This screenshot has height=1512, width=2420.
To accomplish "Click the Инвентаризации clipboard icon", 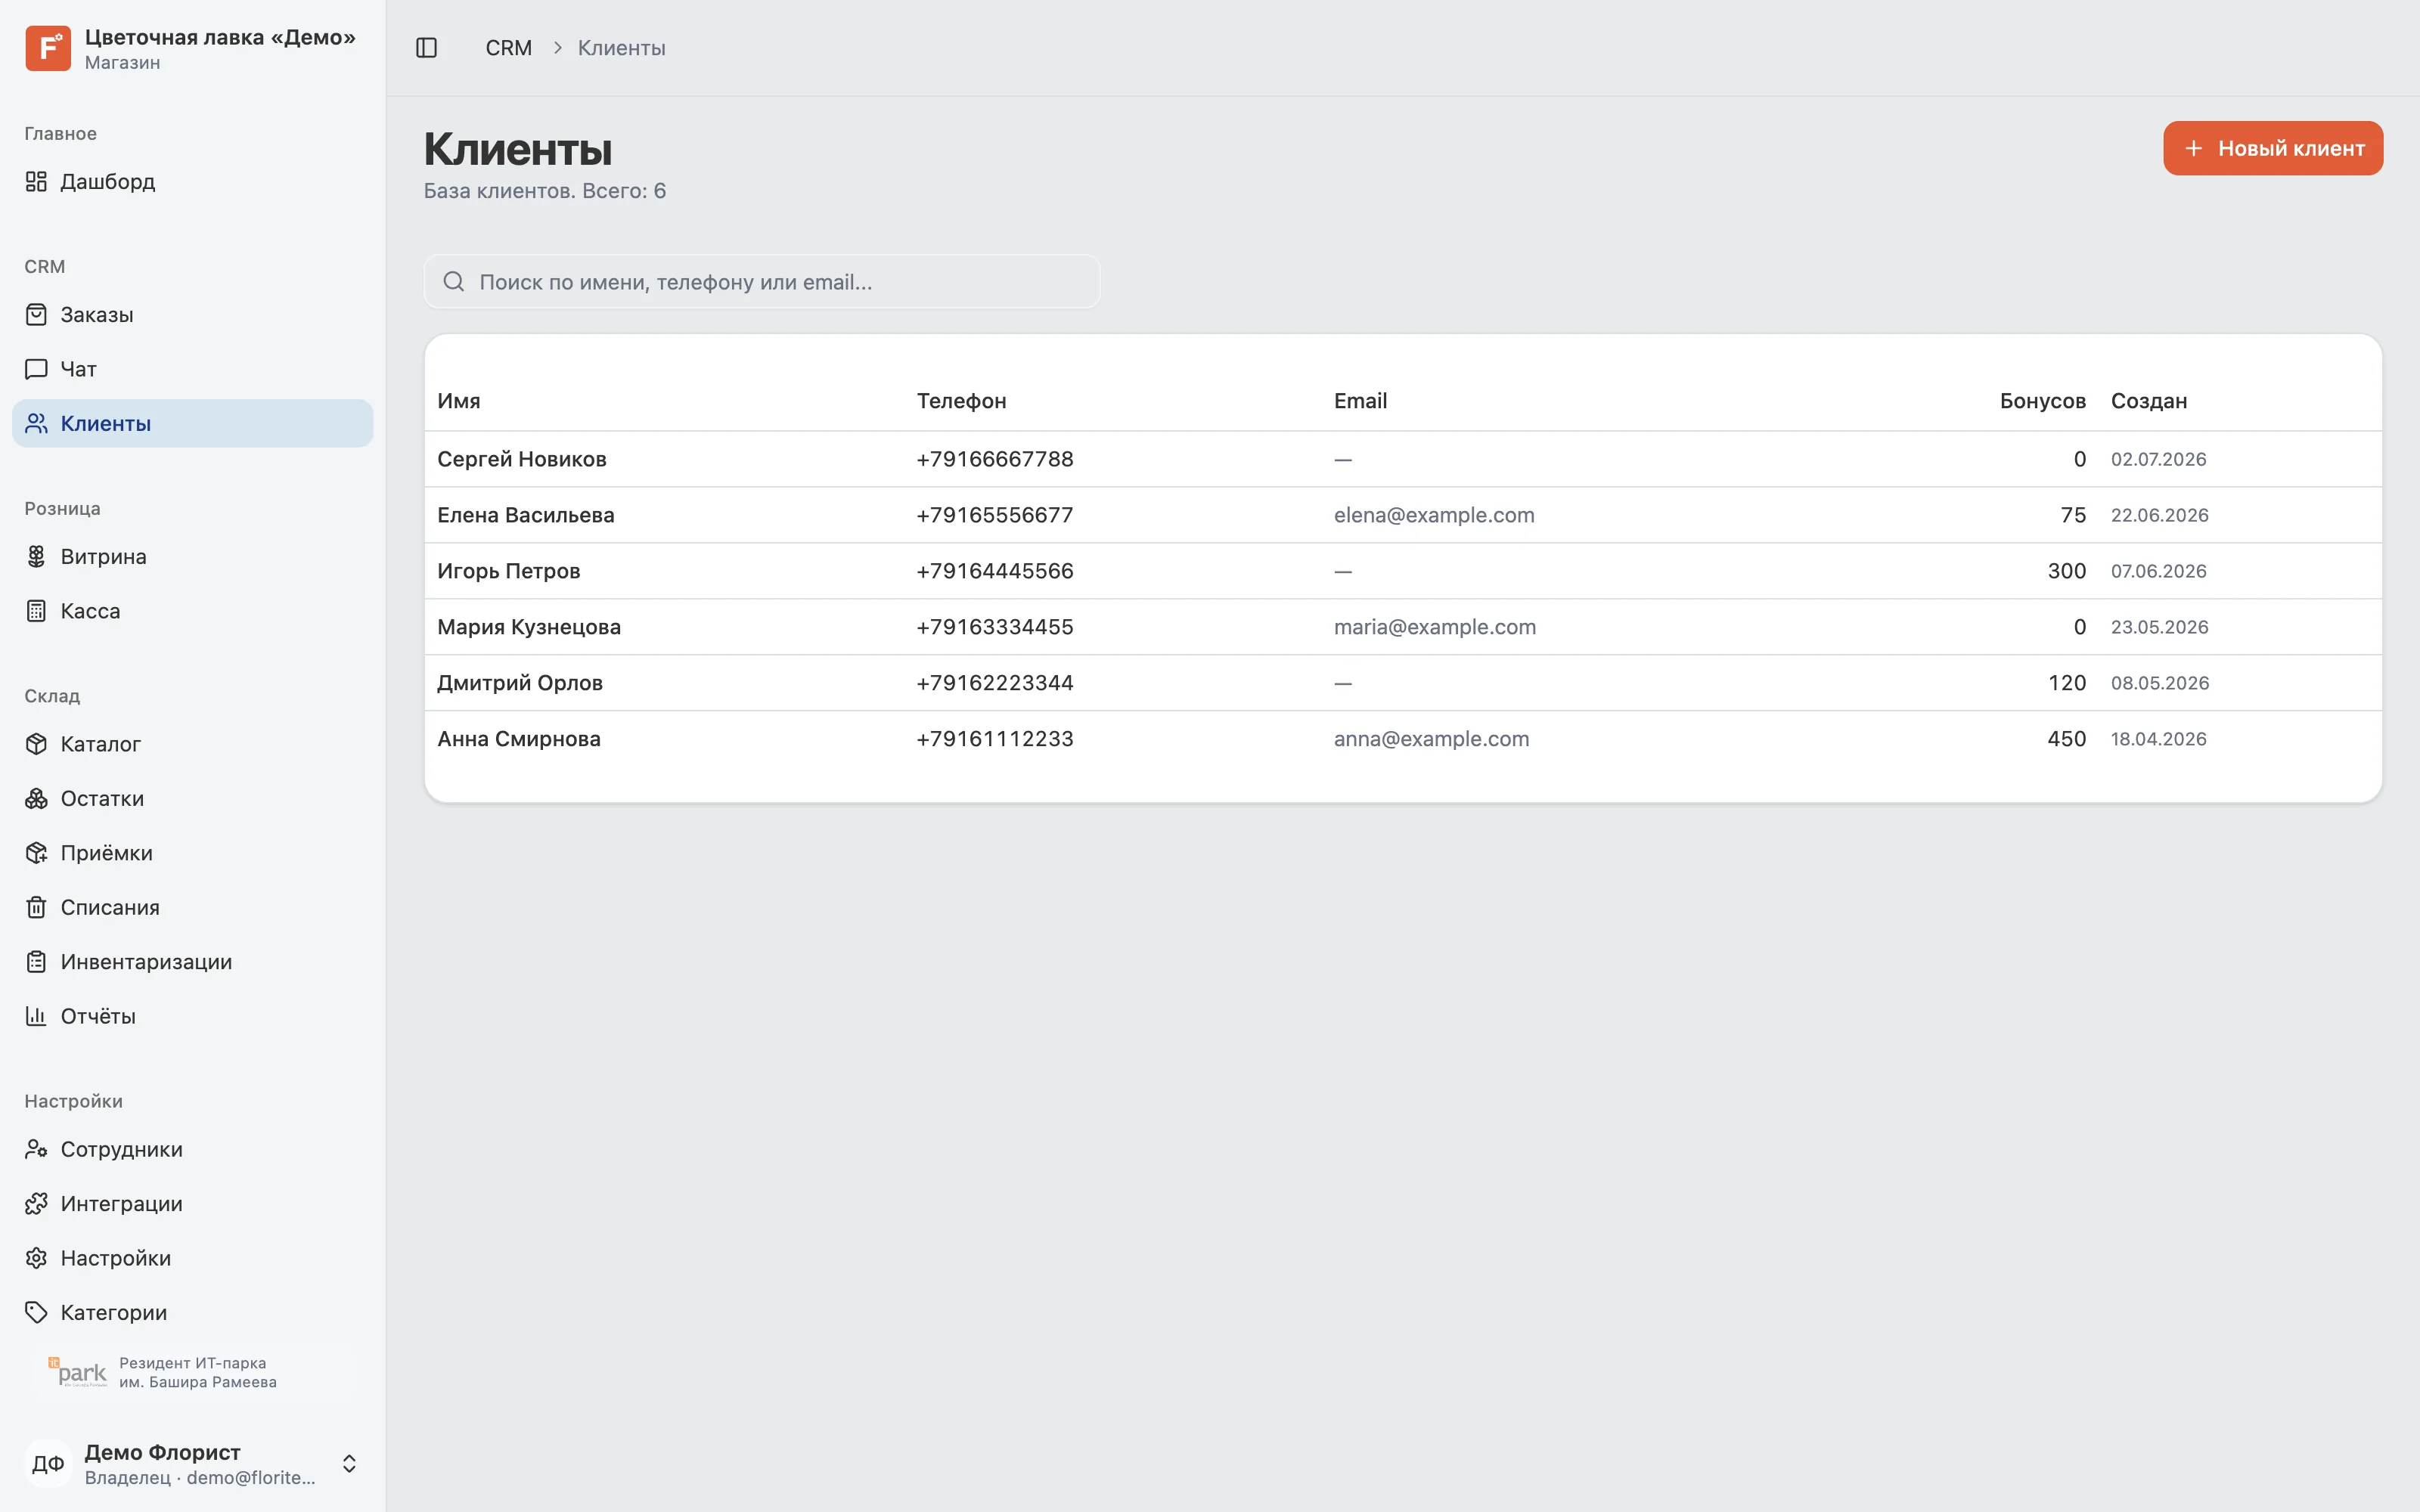I will pyautogui.click(x=36, y=962).
